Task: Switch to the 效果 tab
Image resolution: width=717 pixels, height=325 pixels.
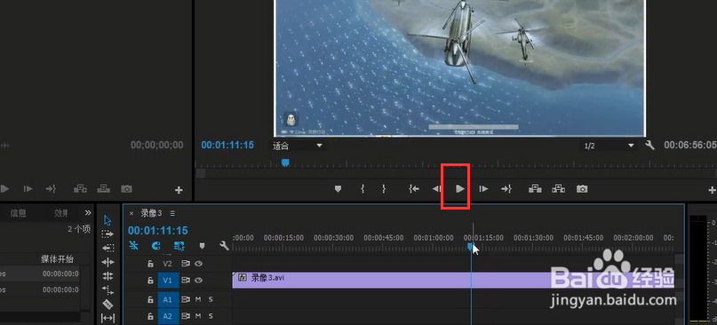Action: (61, 213)
